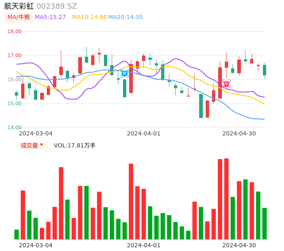Click the blue bear signal marker
284x251 pixels.
coord(125,73)
